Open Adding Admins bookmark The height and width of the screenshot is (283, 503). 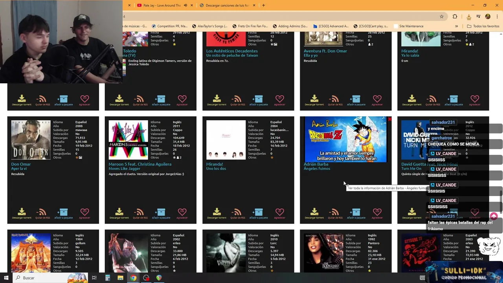click(290, 26)
